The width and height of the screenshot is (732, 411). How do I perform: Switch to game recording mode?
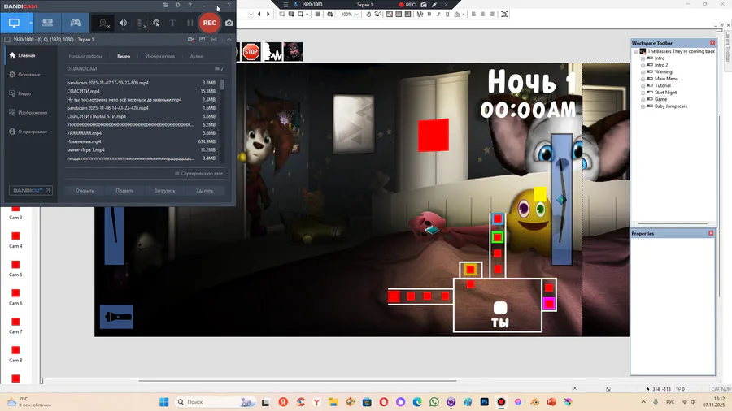coord(75,23)
